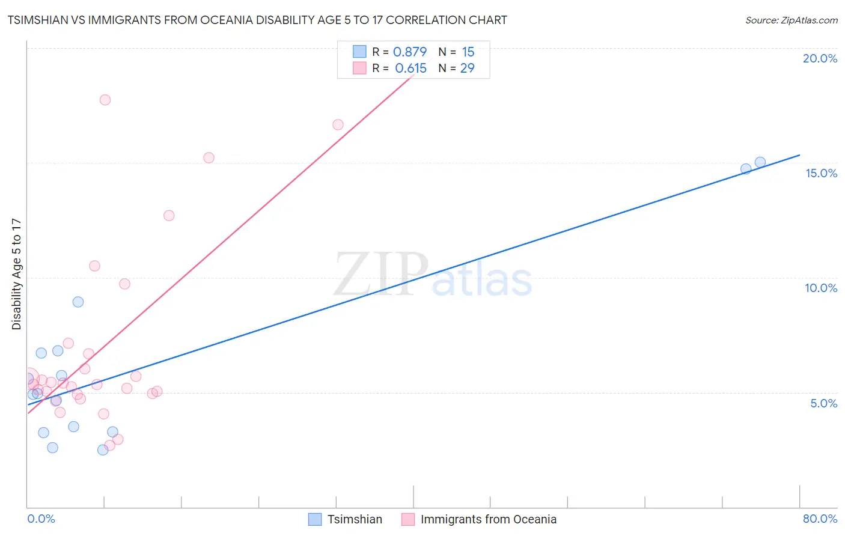This screenshot has height=536, width=845.
Task: Click the N = 15 value in the legend
Action: click(457, 52)
